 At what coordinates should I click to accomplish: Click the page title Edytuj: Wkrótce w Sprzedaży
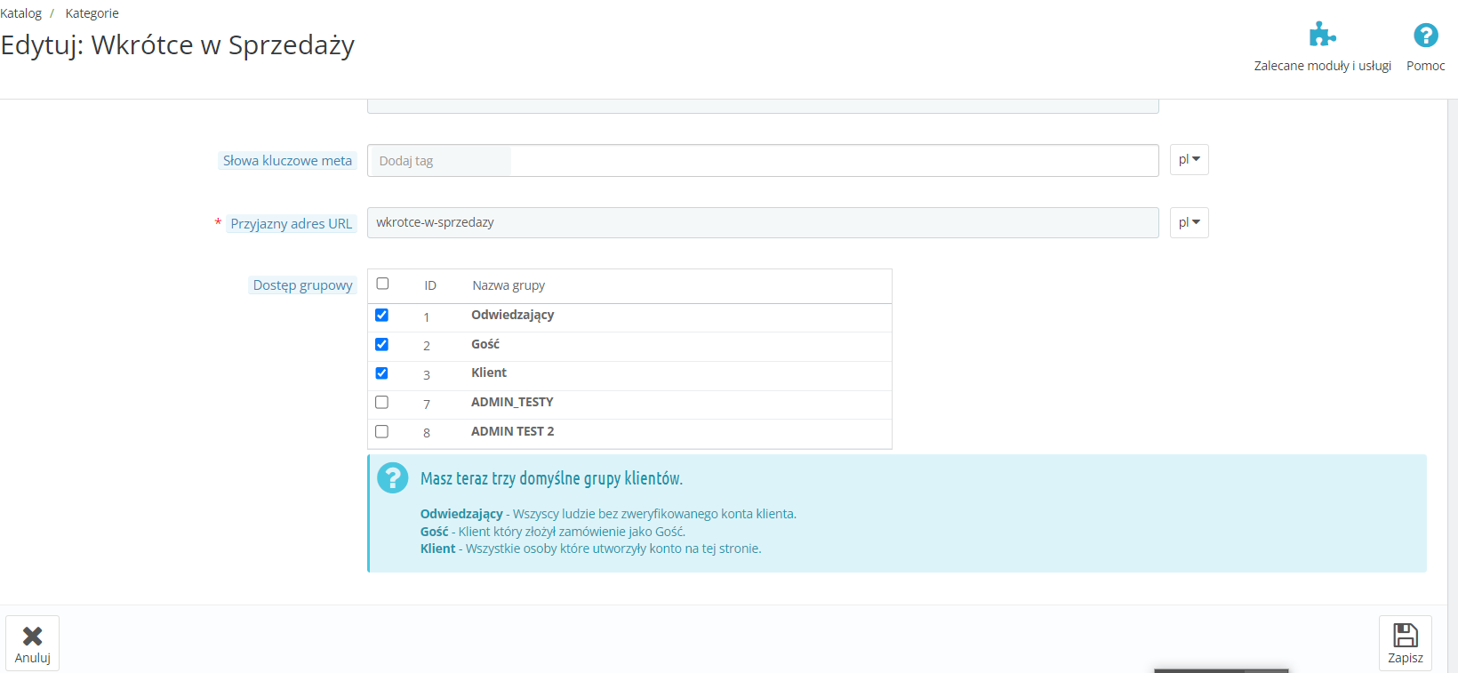(x=178, y=44)
